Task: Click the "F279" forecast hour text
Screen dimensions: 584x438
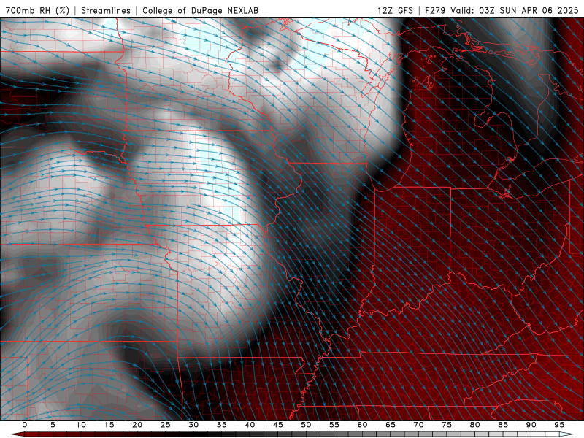Action: tap(435, 10)
